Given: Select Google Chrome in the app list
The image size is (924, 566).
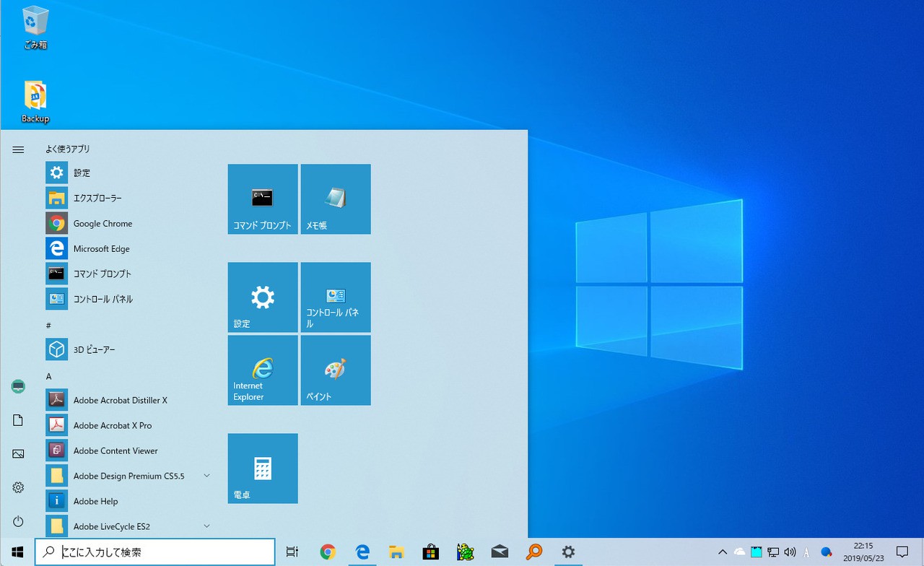Looking at the screenshot, I should (x=103, y=223).
